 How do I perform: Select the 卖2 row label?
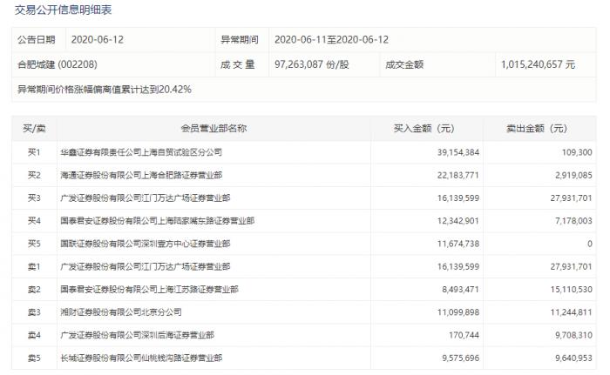pos(34,290)
